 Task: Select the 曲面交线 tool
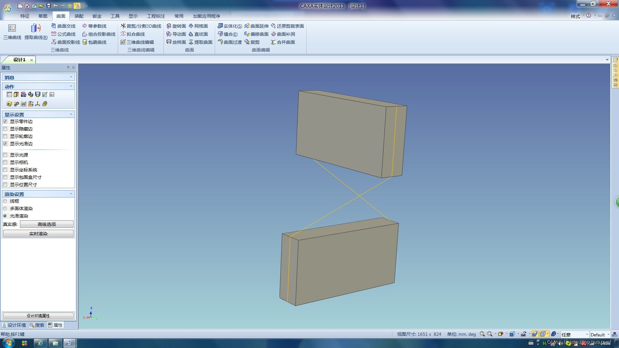(x=63, y=26)
